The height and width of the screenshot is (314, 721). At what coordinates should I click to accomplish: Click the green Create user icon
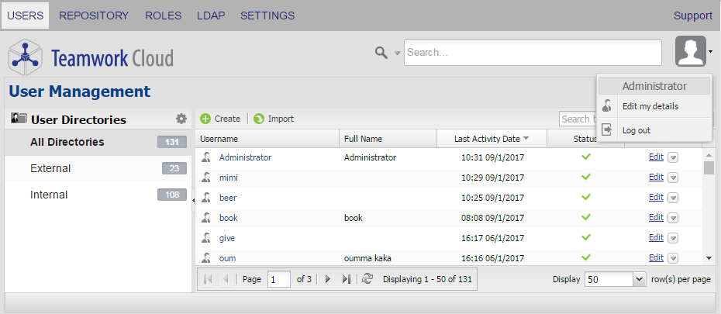point(205,119)
